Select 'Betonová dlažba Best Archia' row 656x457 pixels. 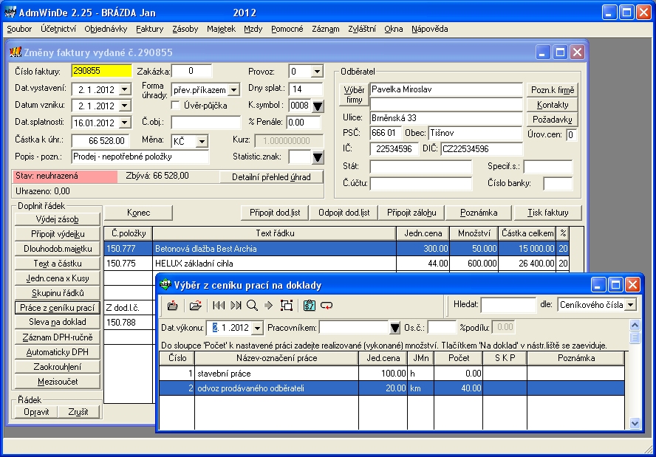pyautogui.click(x=336, y=249)
